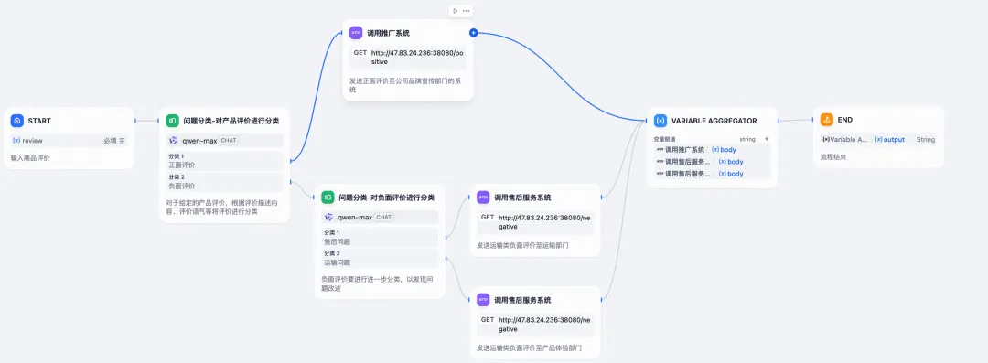Viewport: 988px width, 363px height.
Task: Click the blue plus handle on 调用推广系统
Action: 474,33
